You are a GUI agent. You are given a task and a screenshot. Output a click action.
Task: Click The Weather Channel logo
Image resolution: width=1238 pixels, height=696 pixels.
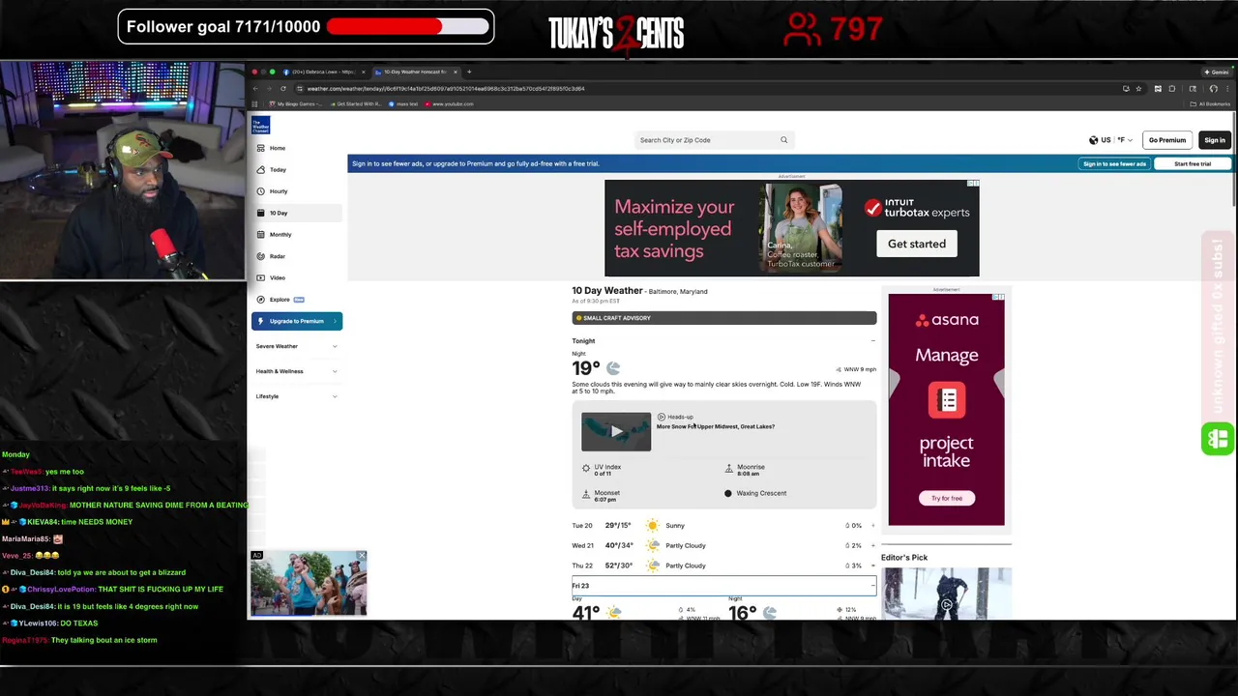260,125
